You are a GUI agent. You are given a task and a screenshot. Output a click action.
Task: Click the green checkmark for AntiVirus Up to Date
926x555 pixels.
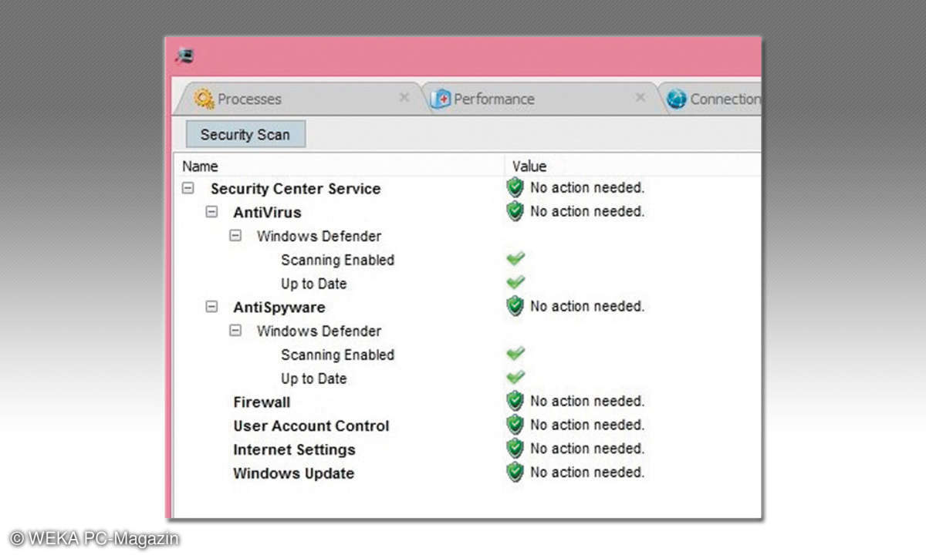click(515, 282)
